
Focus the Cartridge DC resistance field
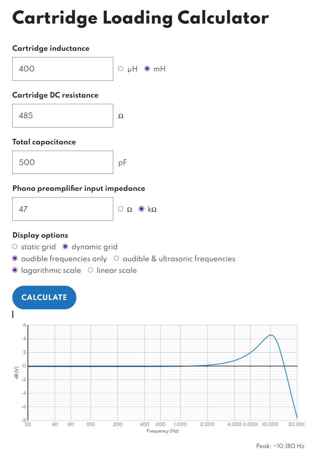(x=63, y=115)
